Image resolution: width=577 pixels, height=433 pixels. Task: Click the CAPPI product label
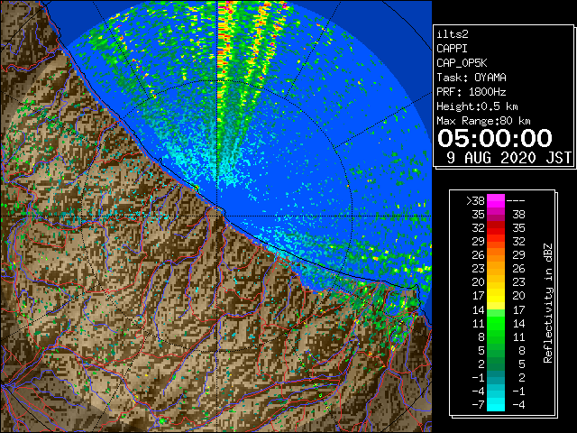click(452, 49)
